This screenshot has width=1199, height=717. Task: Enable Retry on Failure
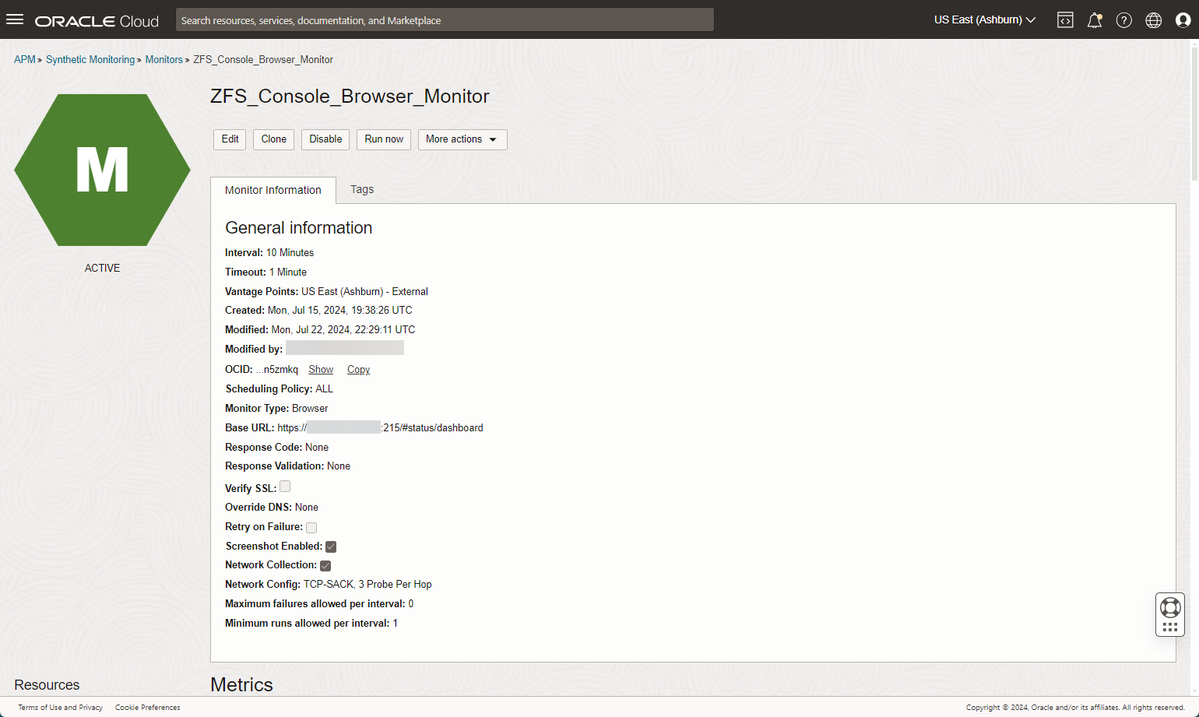point(311,527)
